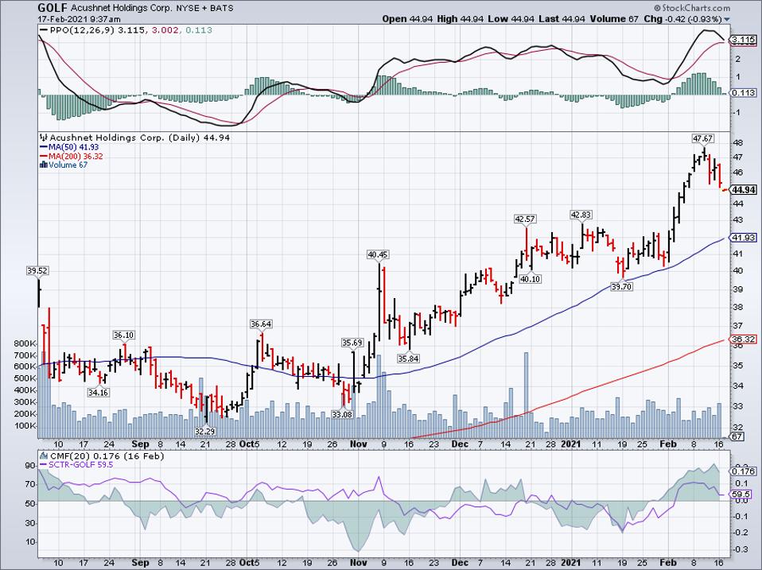Click the 100K volume axis label
The width and height of the screenshot is (762, 570).
25,426
